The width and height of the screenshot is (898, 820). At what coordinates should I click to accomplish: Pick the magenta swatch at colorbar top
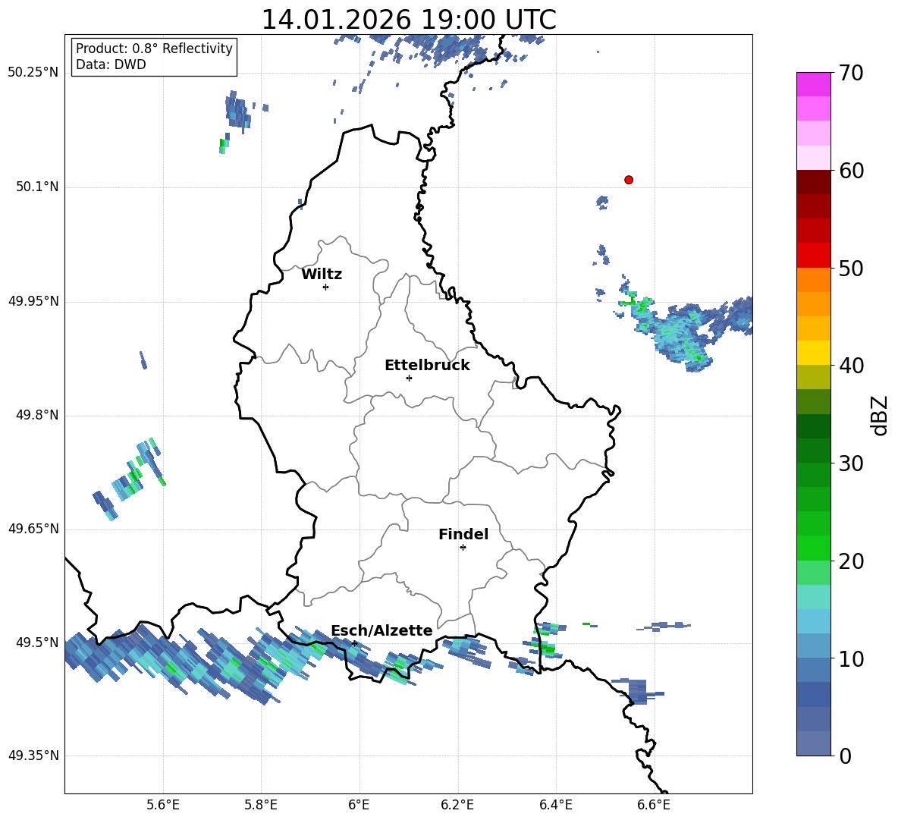pos(813,85)
